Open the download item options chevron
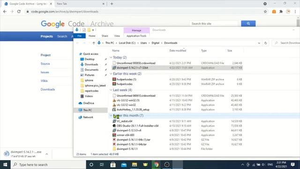 pyautogui.click(x=47, y=154)
